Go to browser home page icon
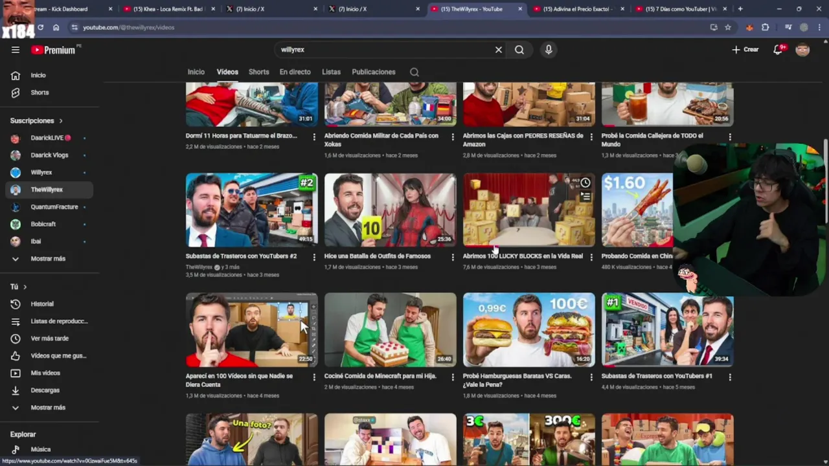 [x=56, y=27]
